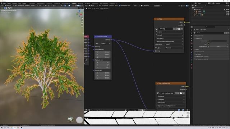Open Линейно dropdown on leaf_tranlanc.jpg node
The image size is (230, 129).
(171, 96)
